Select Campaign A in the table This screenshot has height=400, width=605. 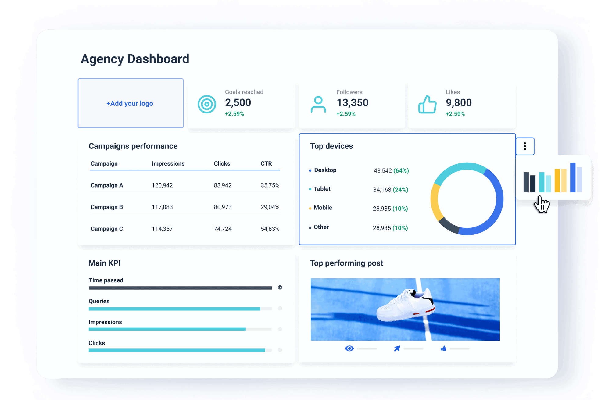107,185
